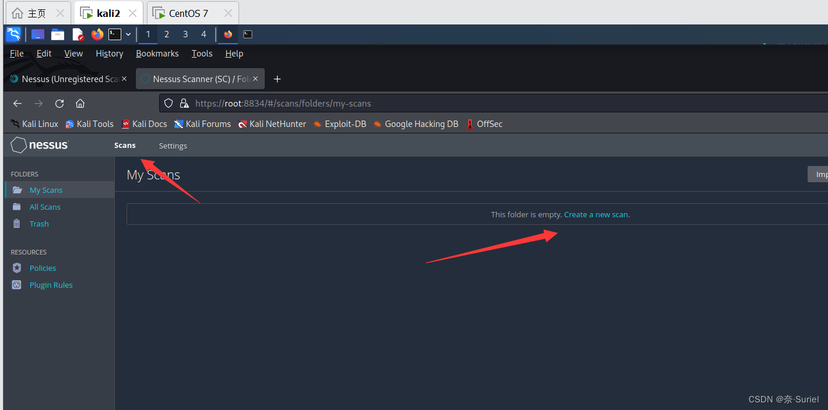Image resolution: width=828 pixels, height=410 pixels.
Task: Switch to workspace 3
Action: (x=185, y=34)
